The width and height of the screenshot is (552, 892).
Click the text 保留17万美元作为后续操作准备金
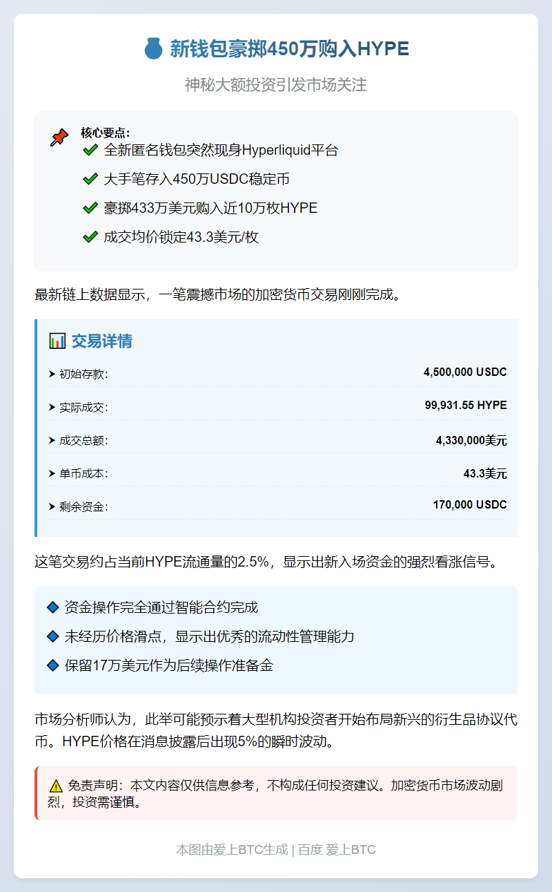click(x=168, y=665)
